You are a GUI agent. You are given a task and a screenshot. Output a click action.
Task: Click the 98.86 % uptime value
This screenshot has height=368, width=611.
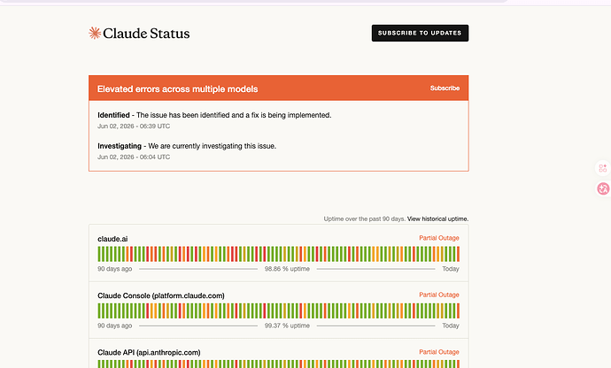pyautogui.click(x=287, y=269)
